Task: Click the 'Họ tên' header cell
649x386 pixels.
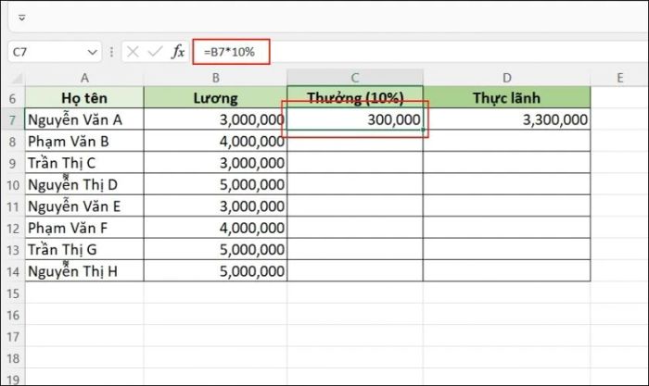Action: click(84, 98)
